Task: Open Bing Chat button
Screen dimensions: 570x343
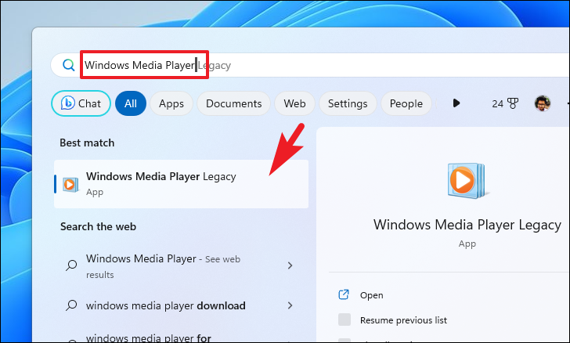Action: [81, 103]
